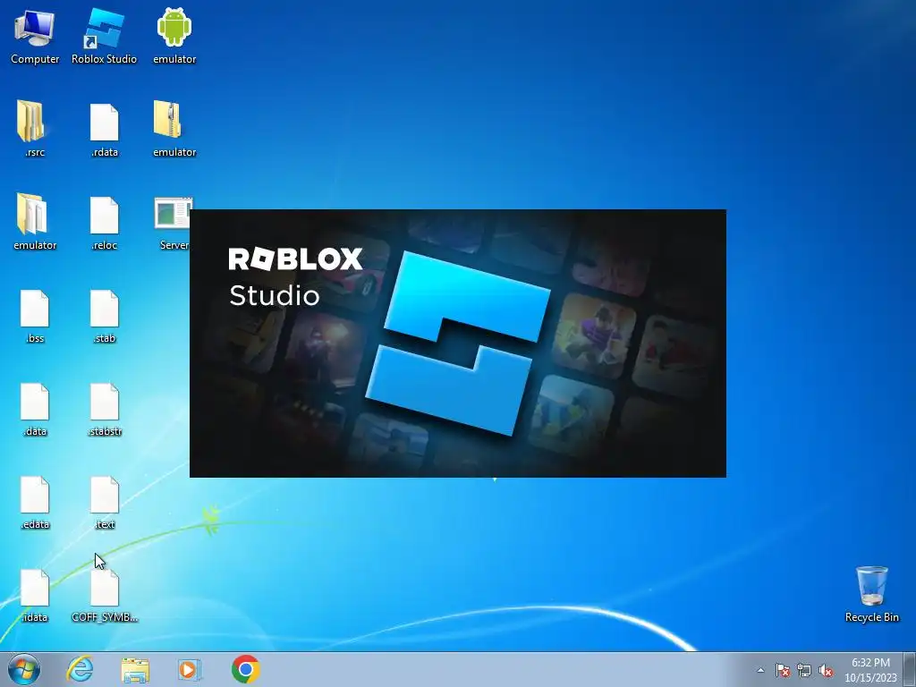Select the emulator folder with documents
The width and height of the screenshot is (916, 687).
pos(35,222)
